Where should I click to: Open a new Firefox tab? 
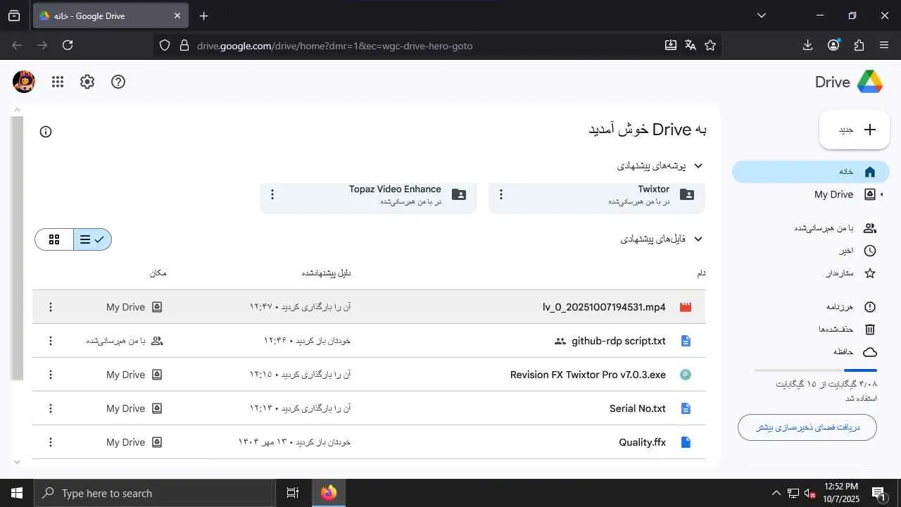(203, 15)
